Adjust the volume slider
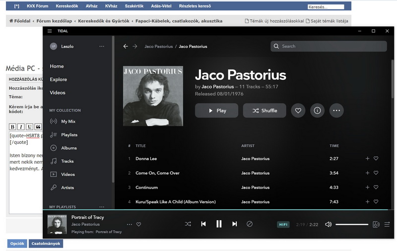This screenshot has height=251, width=397. click(352, 224)
